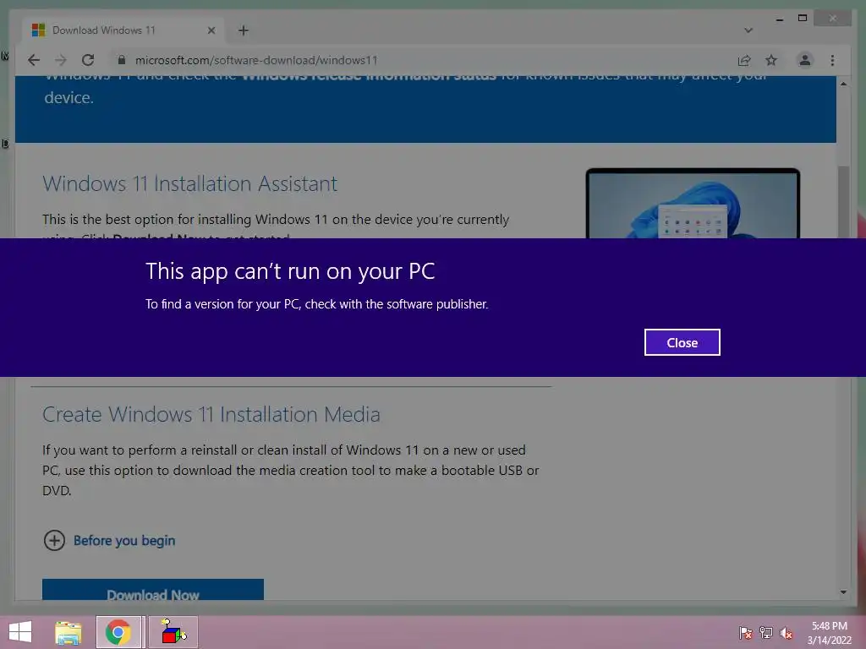
Task: Expand the Before you begin section
Action: point(109,540)
